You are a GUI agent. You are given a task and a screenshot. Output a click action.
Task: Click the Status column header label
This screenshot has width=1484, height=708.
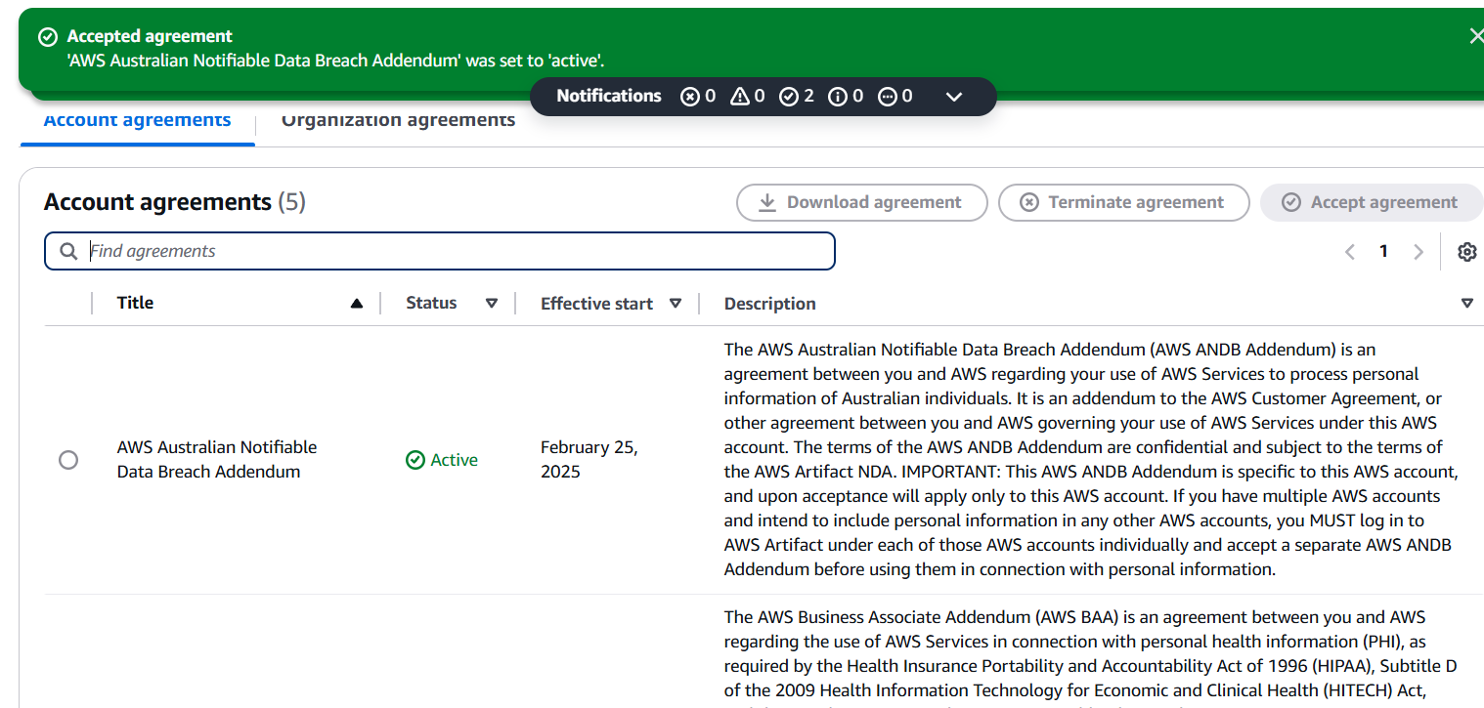point(431,303)
